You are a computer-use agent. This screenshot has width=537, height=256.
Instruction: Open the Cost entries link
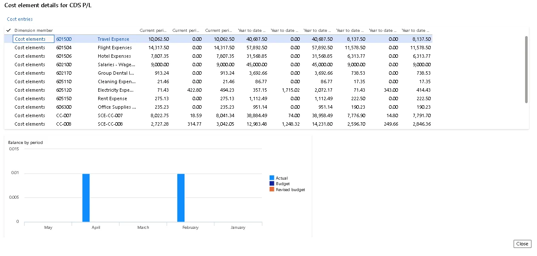point(20,19)
